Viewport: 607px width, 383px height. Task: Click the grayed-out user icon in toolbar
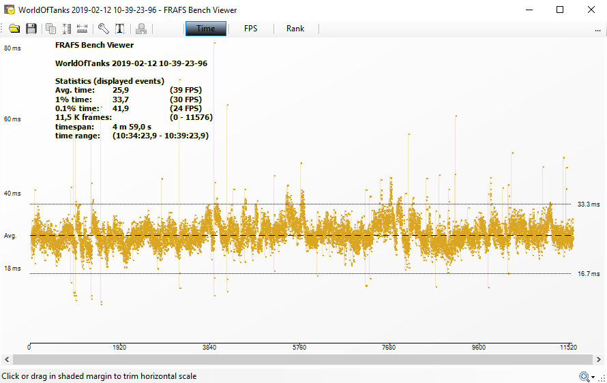141,29
